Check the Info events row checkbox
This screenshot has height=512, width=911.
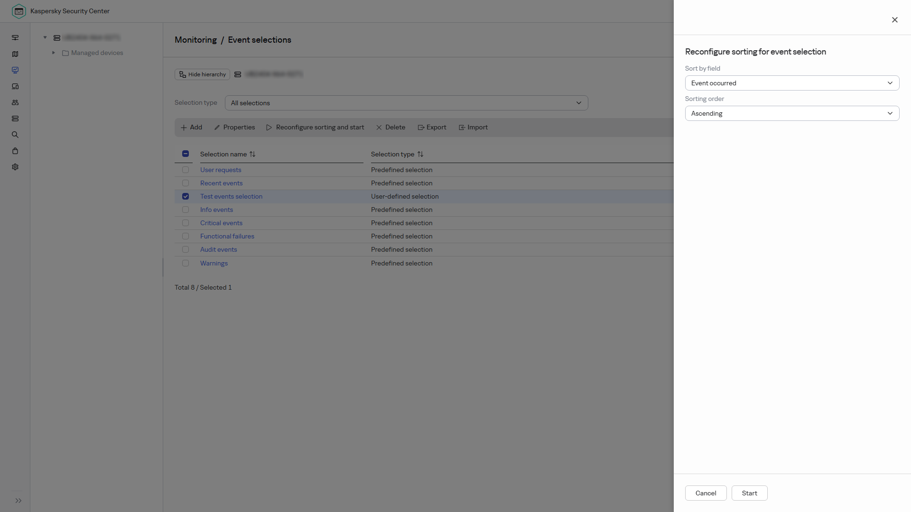coord(186,210)
